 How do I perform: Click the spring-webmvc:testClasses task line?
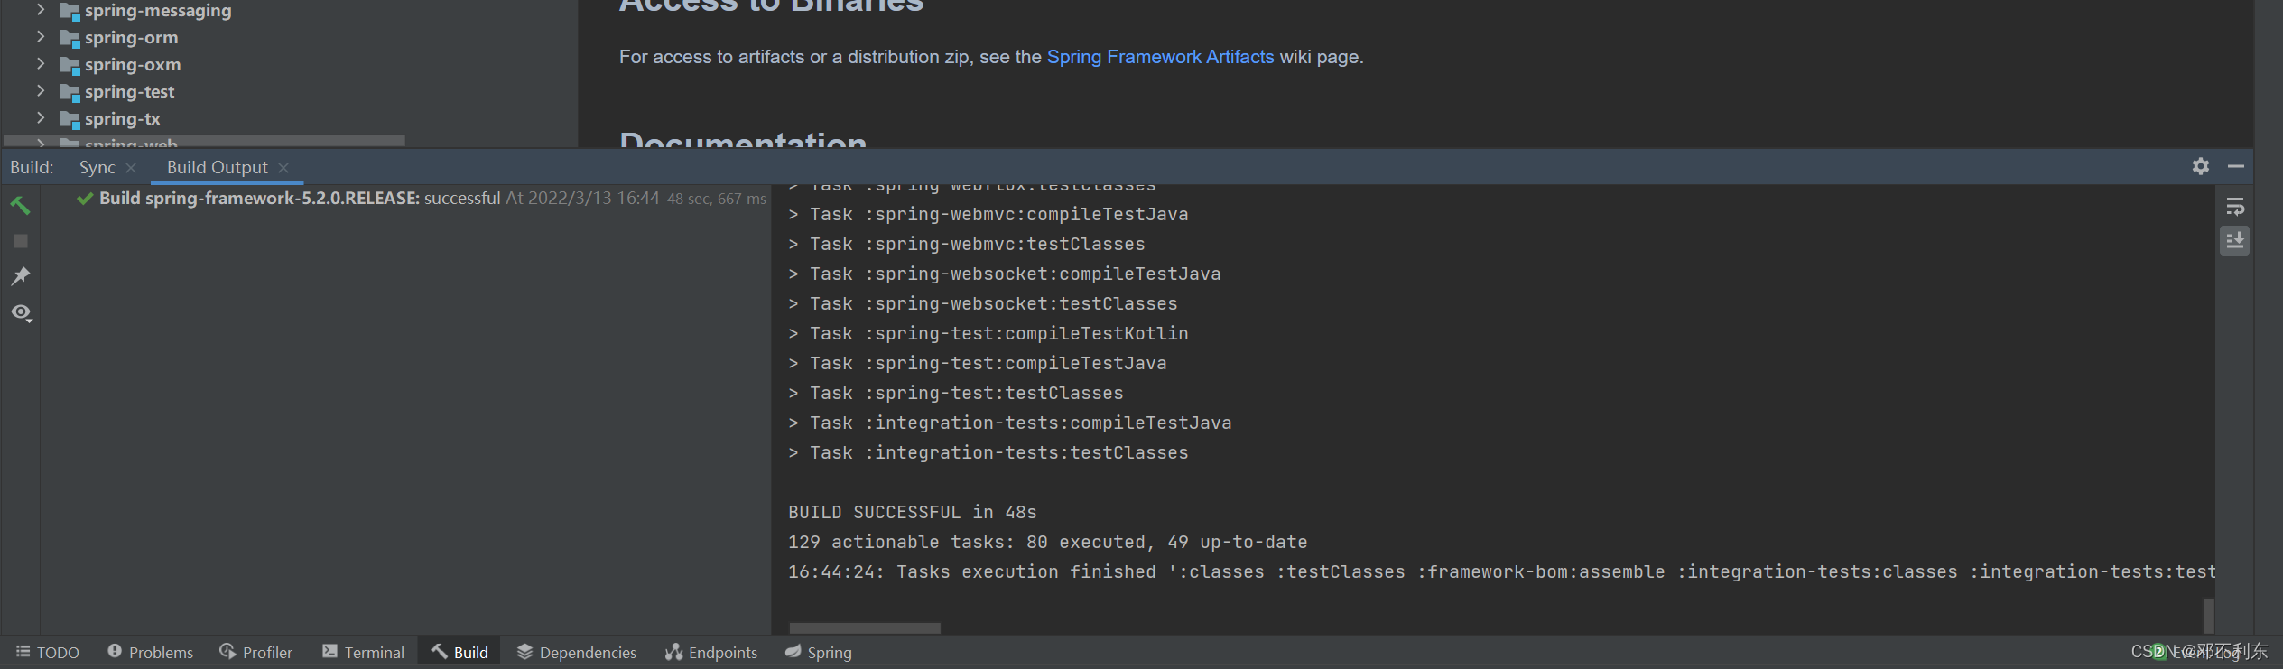point(966,245)
